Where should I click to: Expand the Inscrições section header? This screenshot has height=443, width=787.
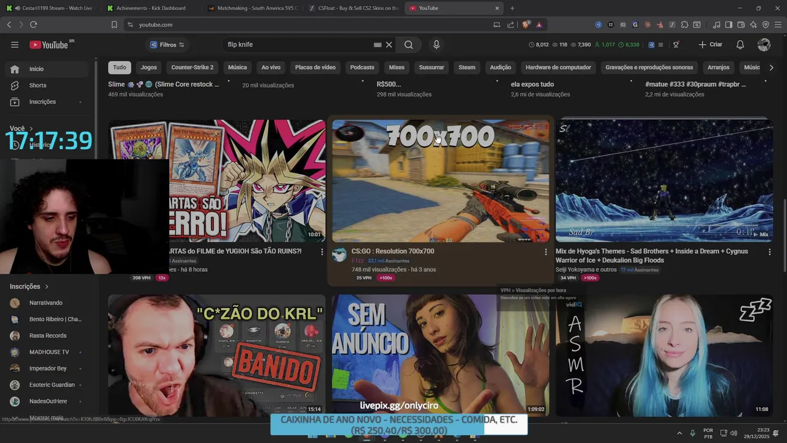tap(29, 287)
